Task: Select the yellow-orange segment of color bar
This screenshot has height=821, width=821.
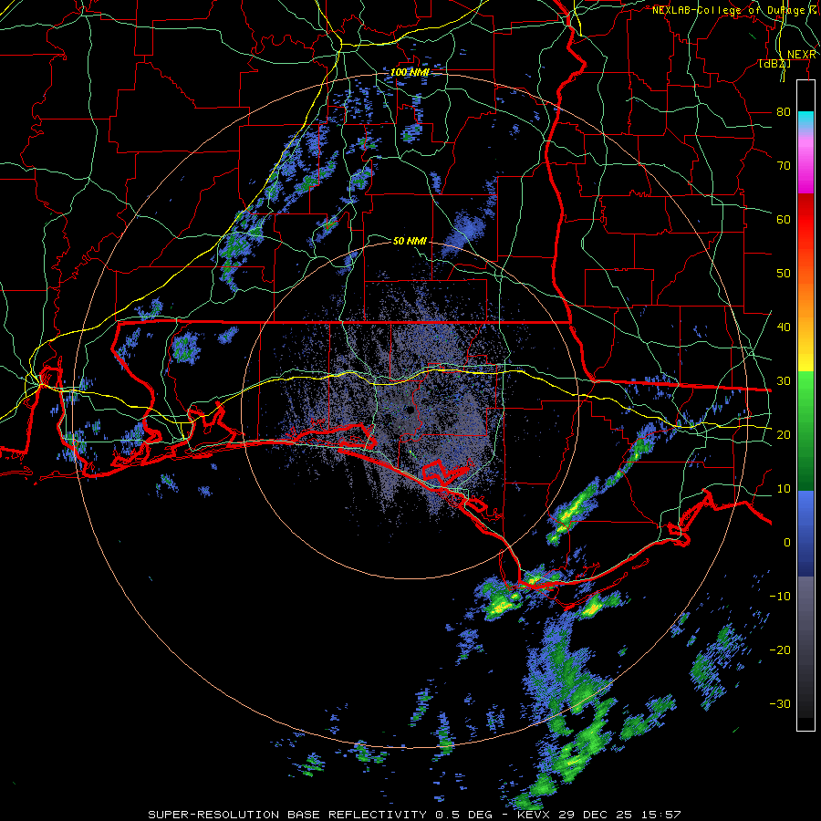Action: point(805,322)
